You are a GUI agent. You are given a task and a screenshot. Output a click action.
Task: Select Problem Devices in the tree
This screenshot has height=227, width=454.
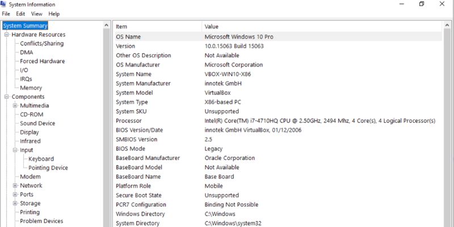41,221
